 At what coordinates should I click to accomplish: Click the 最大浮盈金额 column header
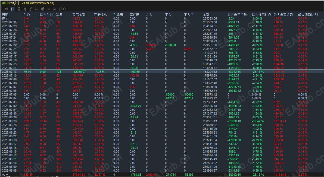(x=283, y=15)
